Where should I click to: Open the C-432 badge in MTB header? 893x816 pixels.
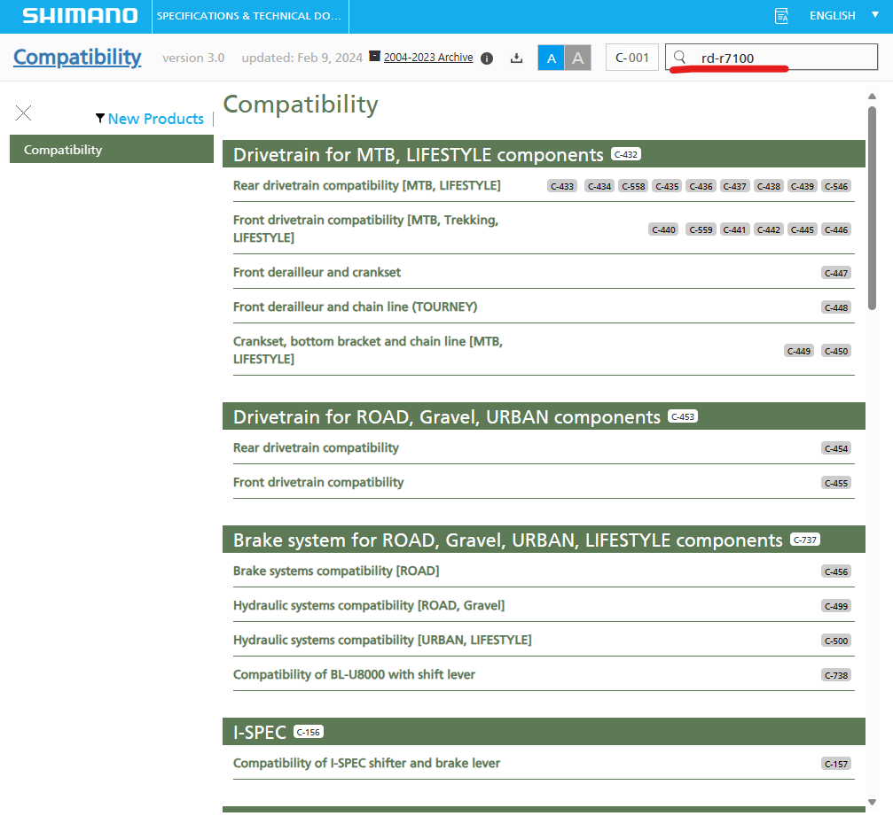[x=626, y=154]
